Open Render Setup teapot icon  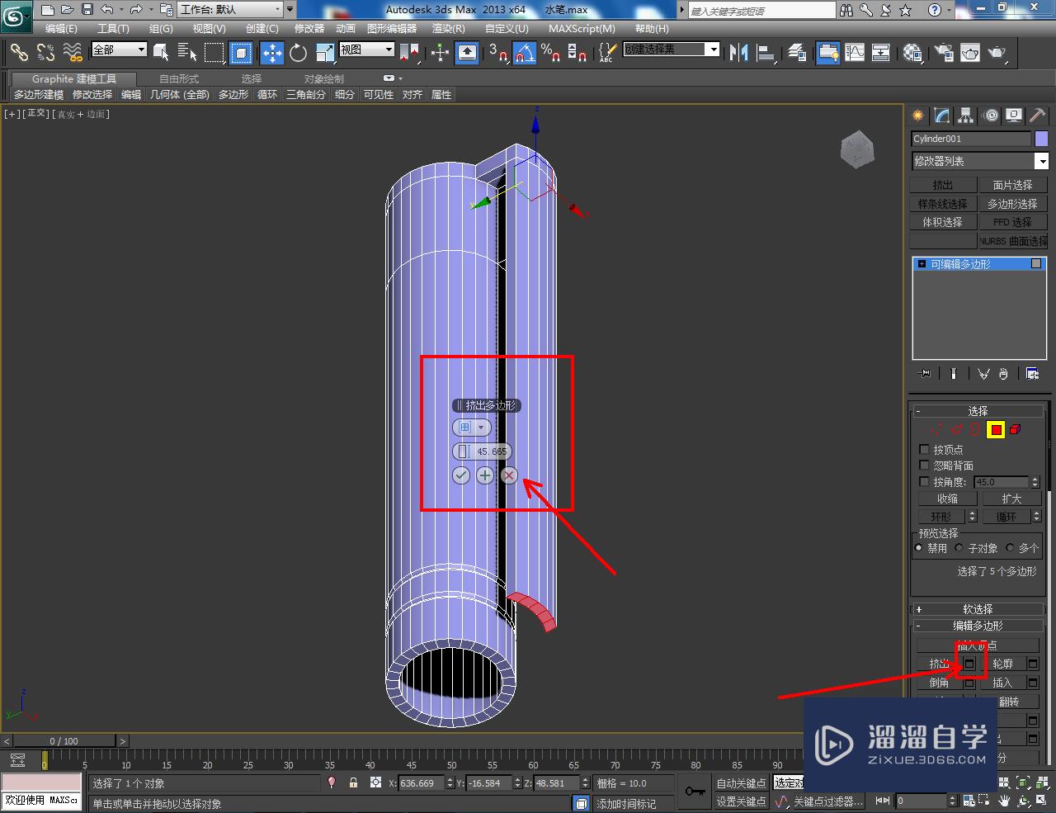click(943, 53)
